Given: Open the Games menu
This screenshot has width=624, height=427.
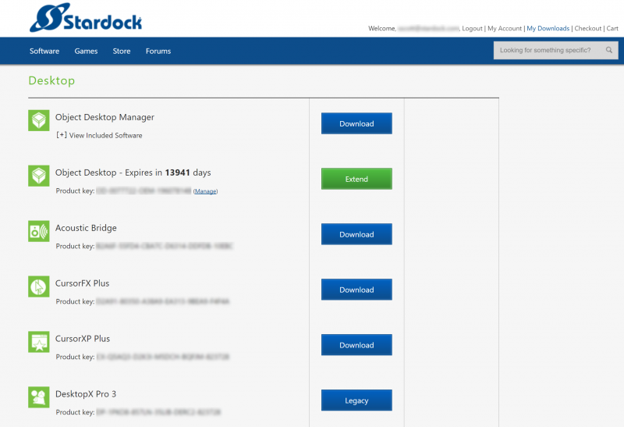Looking at the screenshot, I should [x=86, y=51].
